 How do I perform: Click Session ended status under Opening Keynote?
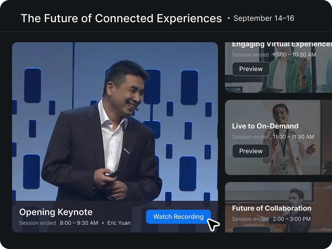(x=37, y=223)
